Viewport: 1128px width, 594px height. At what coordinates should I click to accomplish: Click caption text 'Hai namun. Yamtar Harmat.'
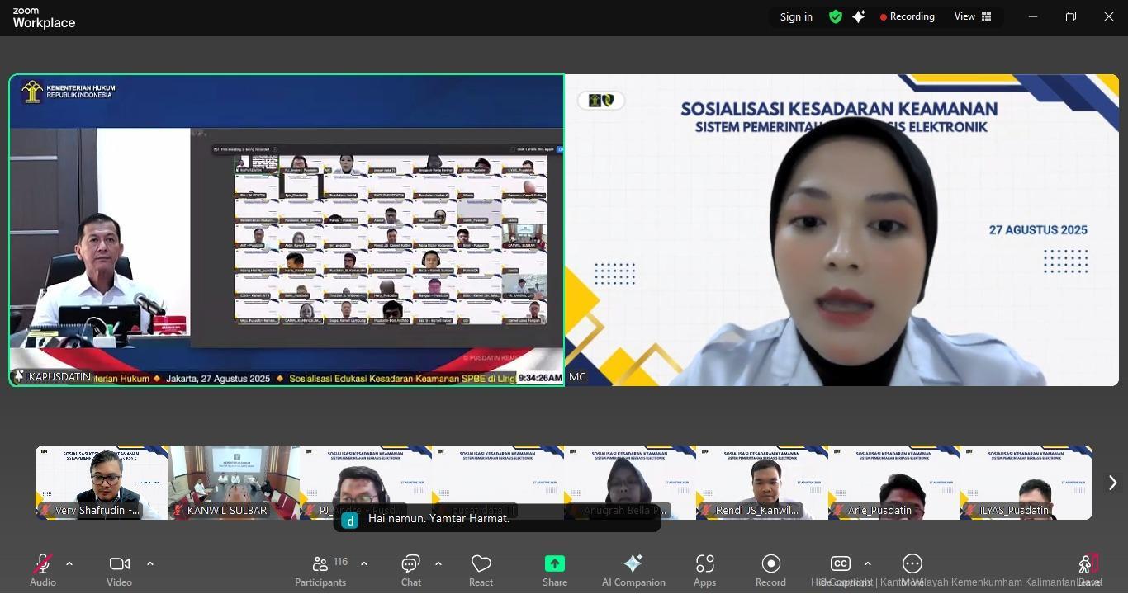[438, 519]
